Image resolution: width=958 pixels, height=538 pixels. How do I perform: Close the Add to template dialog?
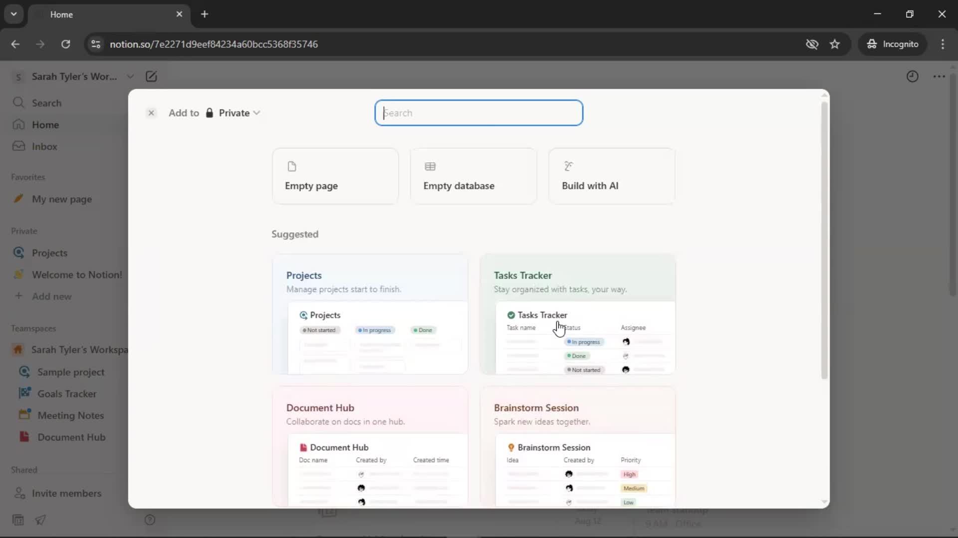151,113
